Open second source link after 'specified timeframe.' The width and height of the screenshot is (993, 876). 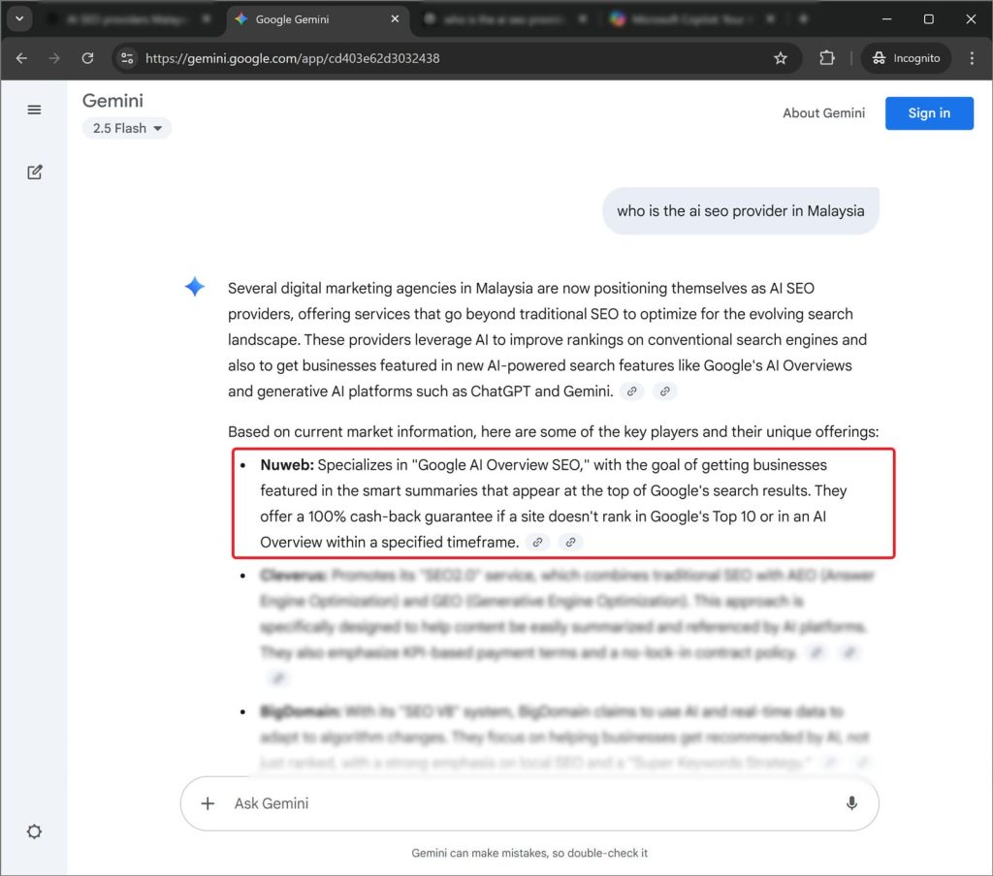pos(570,543)
